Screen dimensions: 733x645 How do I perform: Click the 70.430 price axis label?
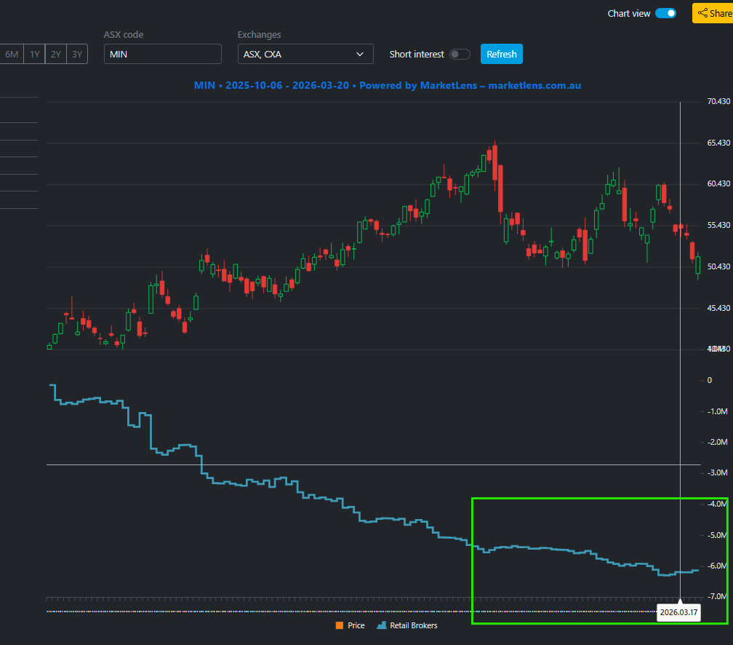click(718, 102)
